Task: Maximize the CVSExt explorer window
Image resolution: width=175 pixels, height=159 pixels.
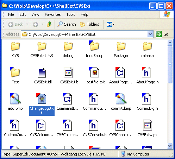Action: (x=161, y=6)
